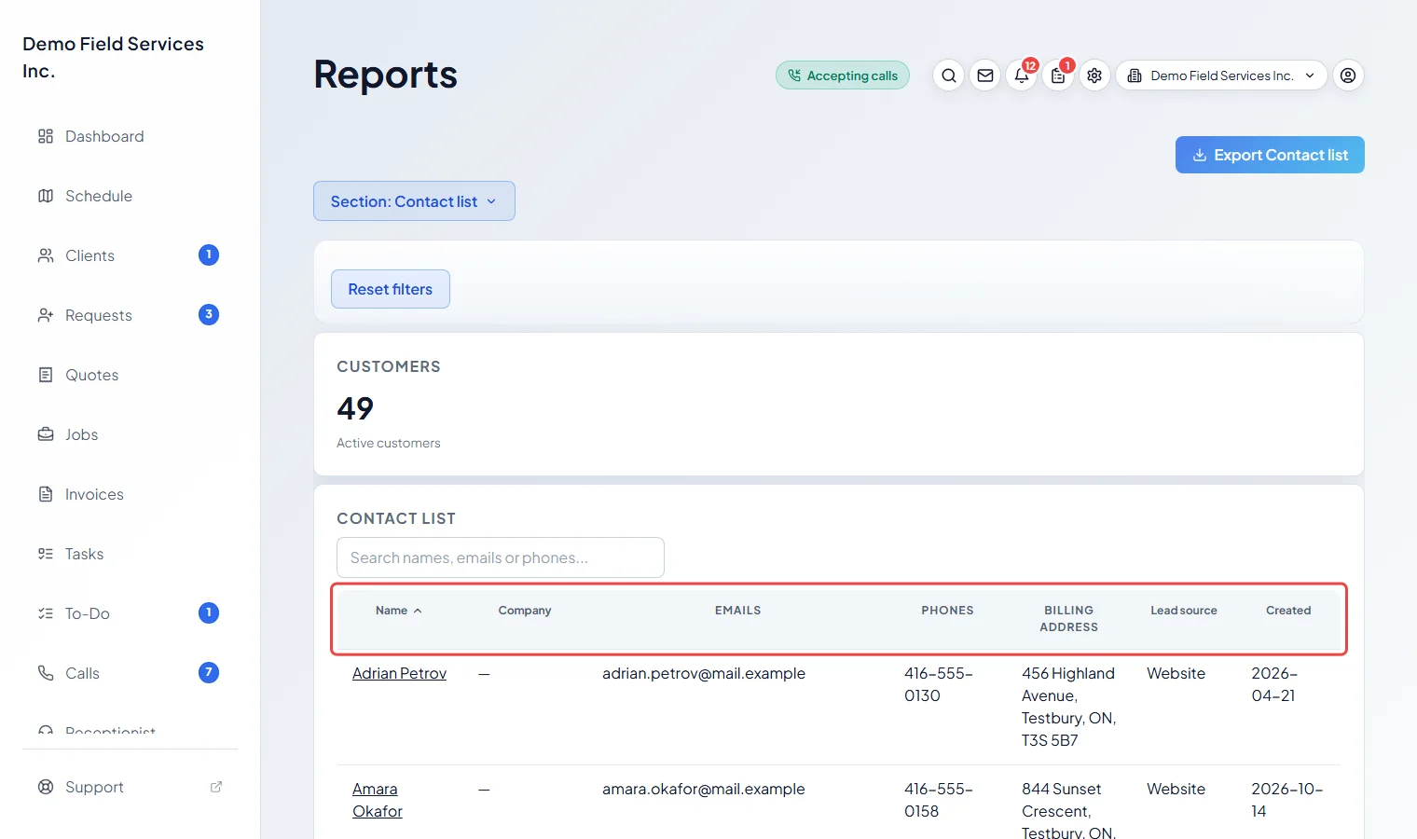Open To-Do list in sidebar

coord(131,613)
